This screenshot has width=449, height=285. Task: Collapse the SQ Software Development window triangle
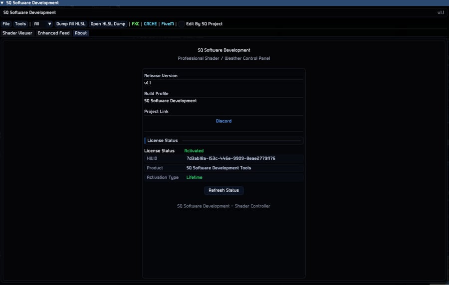2,3
